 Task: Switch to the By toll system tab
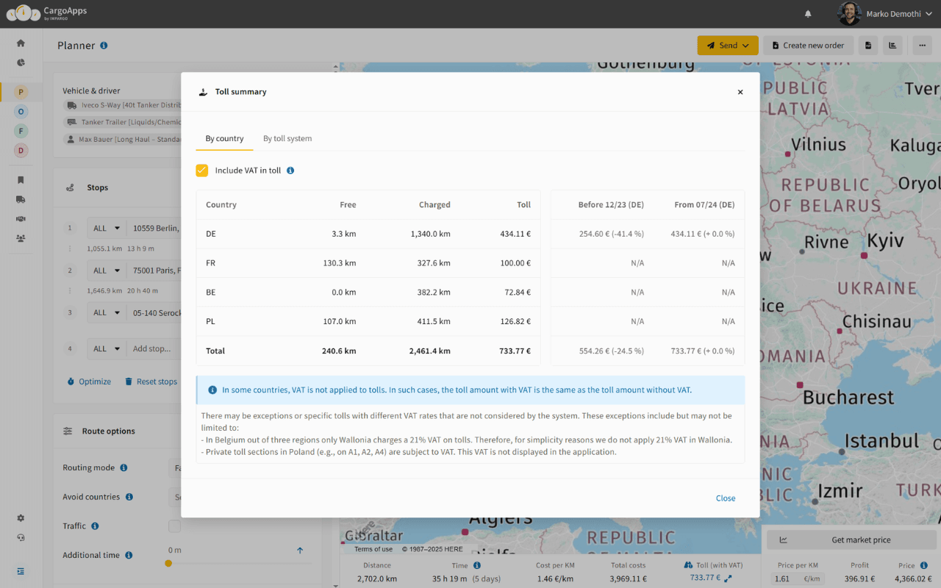pyautogui.click(x=287, y=138)
